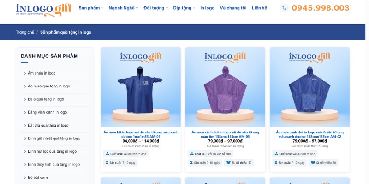Go to the In logo menu item
Viewport: 369px width, 184px height.
207,8
